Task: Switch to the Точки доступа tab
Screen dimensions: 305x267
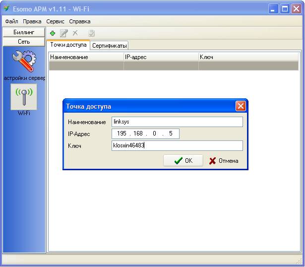Action: [68, 45]
